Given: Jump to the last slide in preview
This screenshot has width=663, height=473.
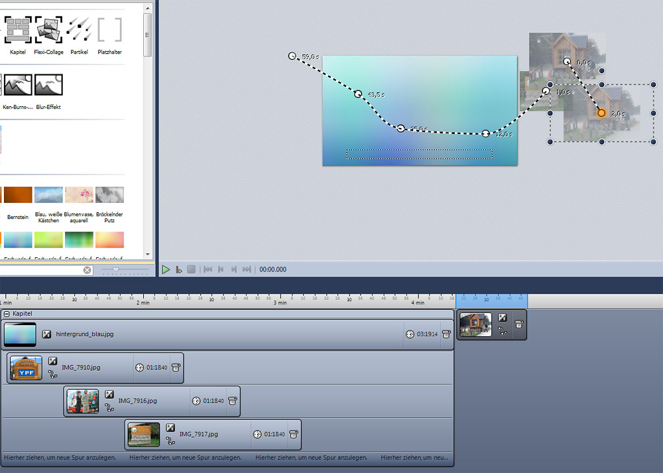Looking at the screenshot, I should click(247, 269).
